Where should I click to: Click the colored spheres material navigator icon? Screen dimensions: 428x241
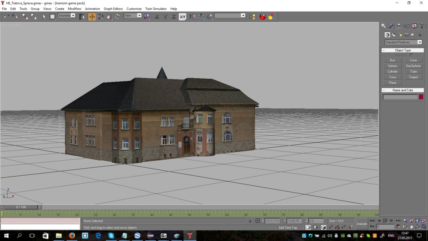pos(271,17)
